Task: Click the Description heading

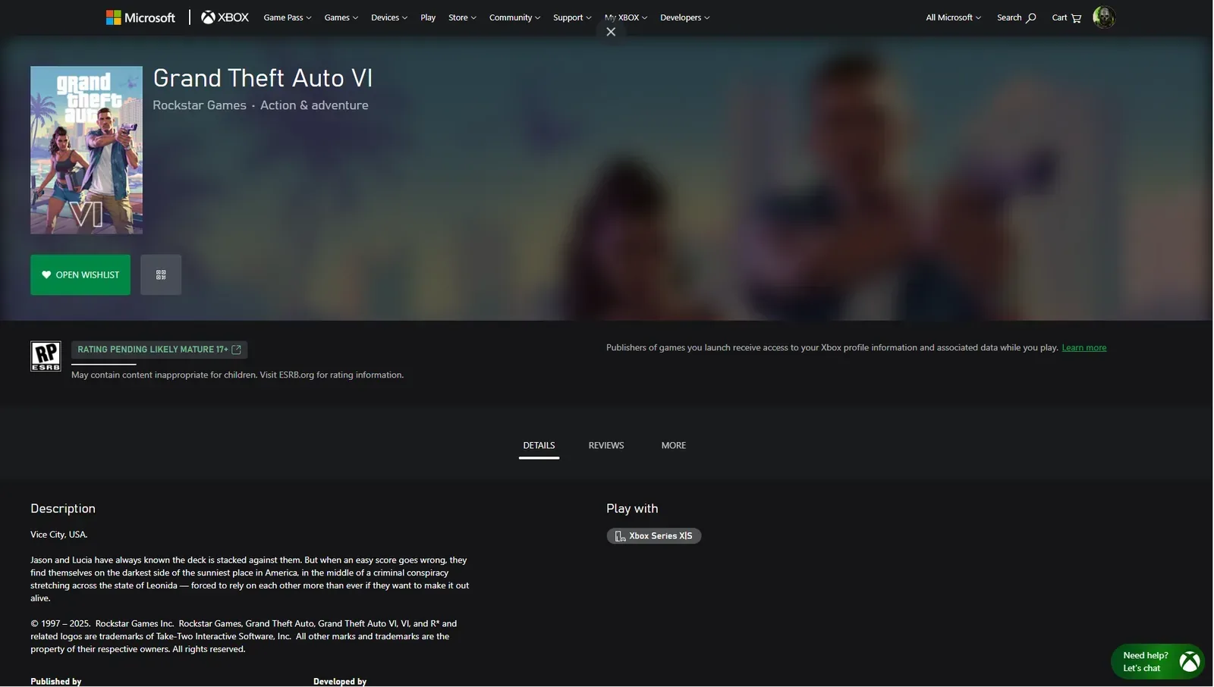Action: 63,509
